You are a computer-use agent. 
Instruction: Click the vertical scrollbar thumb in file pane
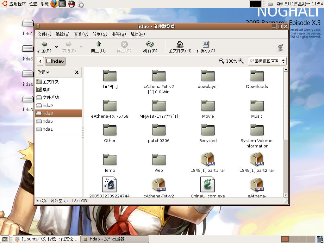(286, 106)
